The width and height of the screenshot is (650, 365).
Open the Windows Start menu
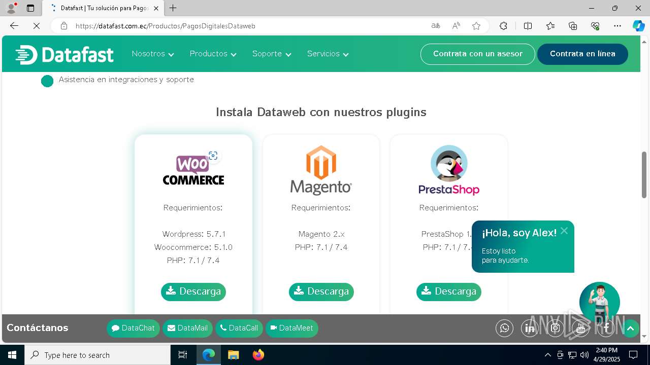(12, 355)
